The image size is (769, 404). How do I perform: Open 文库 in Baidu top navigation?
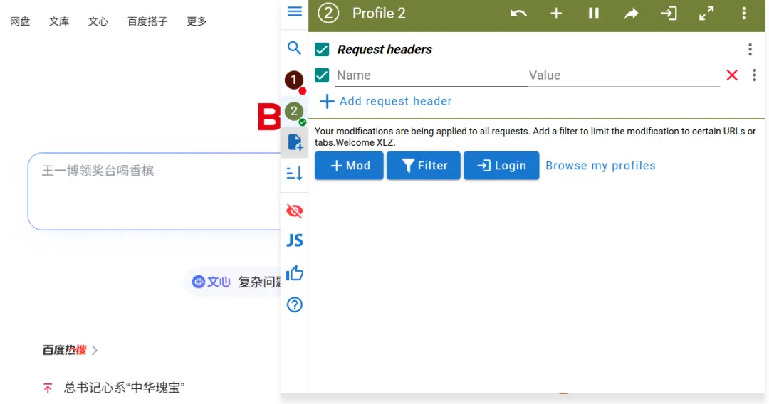[59, 21]
